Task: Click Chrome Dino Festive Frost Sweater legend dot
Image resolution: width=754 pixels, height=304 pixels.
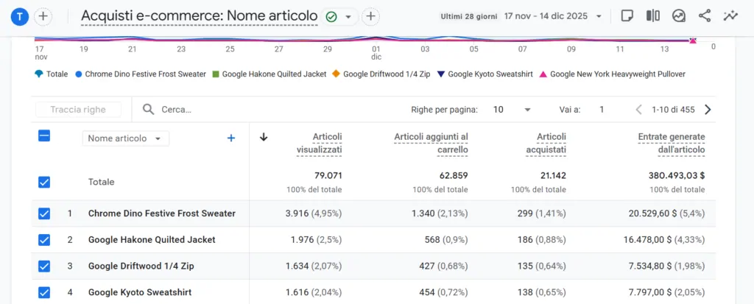Action: [x=79, y=74]
